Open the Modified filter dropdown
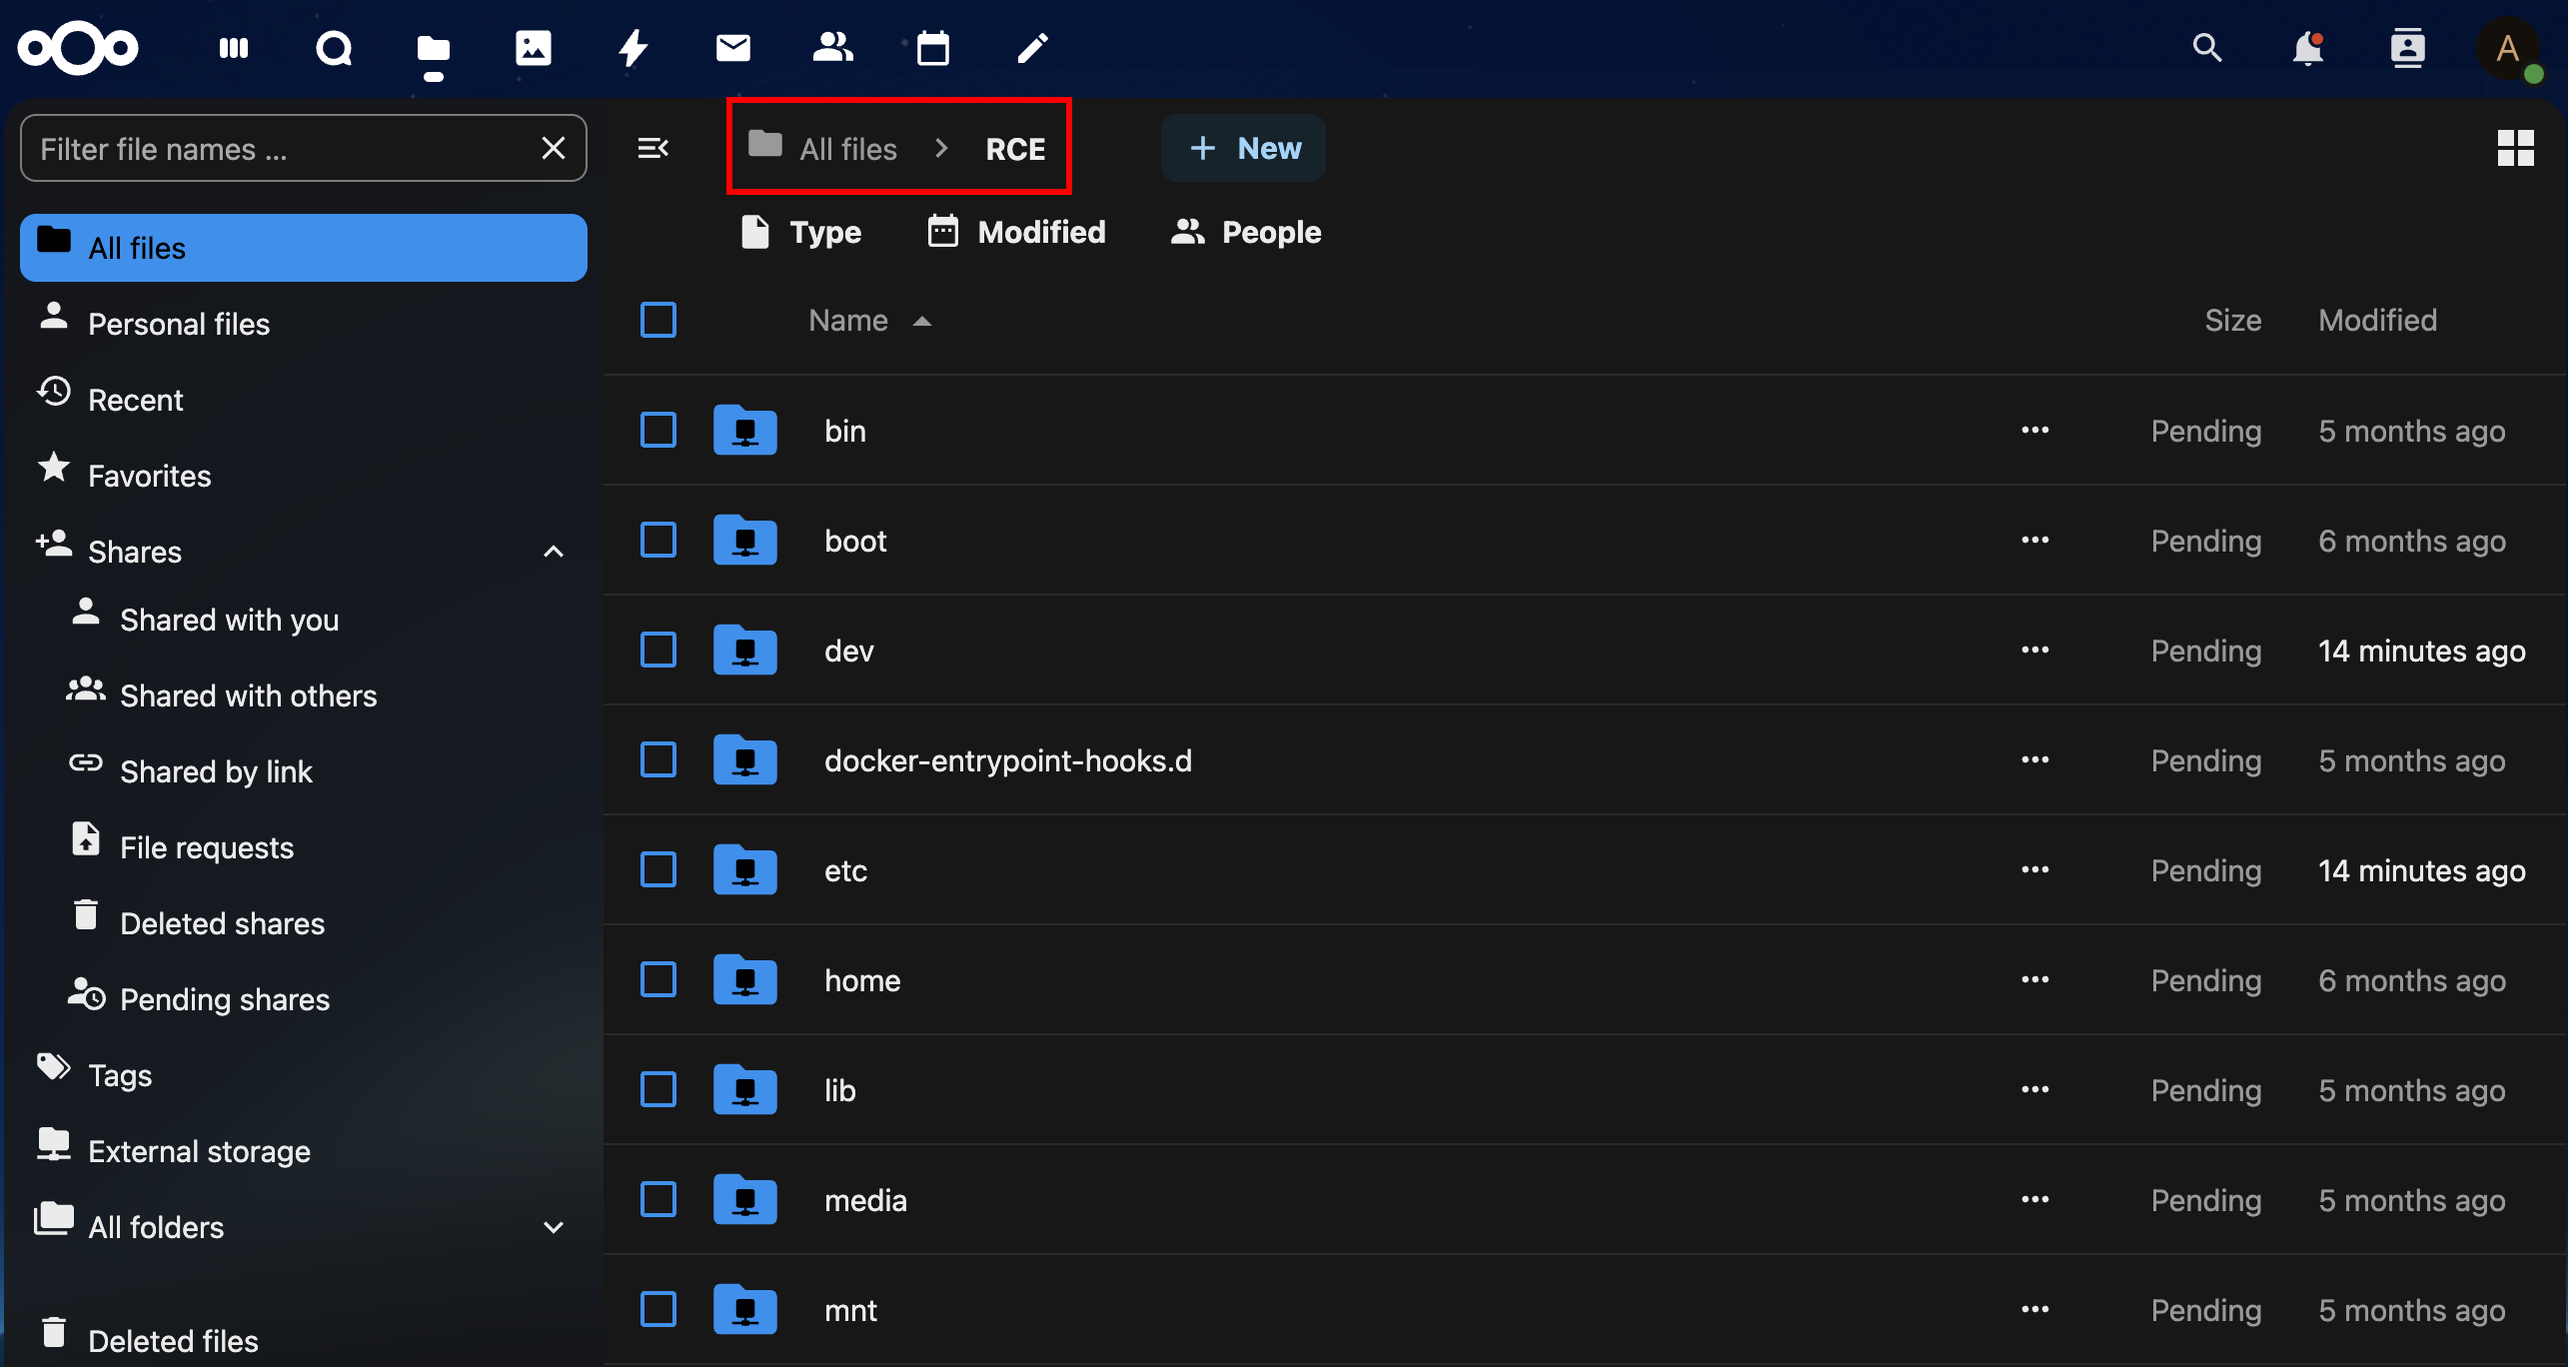This screenshot has height=1367, width=2568. point(1016,232)
